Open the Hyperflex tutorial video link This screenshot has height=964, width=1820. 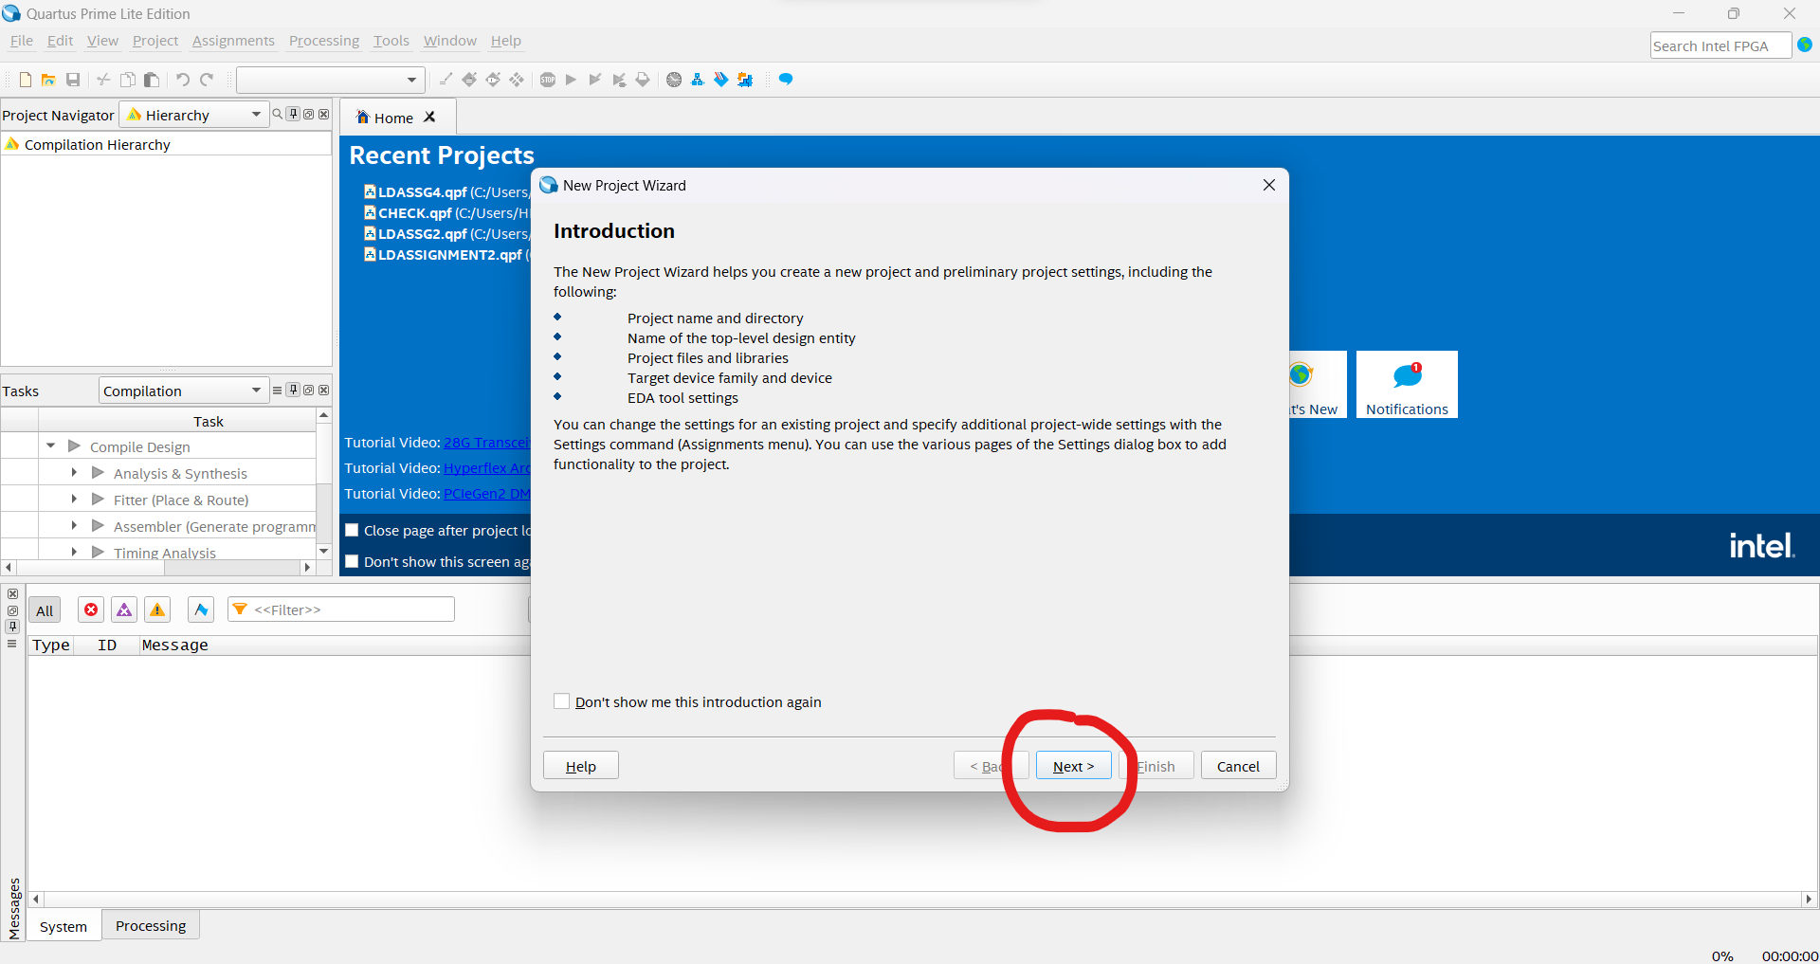pos(487,468)
